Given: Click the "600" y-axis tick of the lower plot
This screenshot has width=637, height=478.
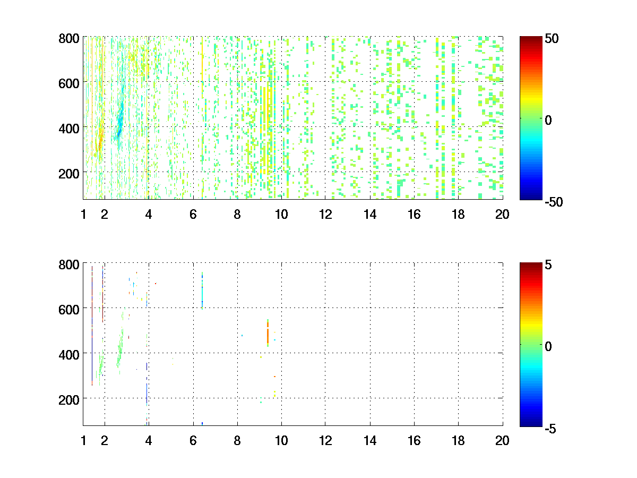Looking at the screenshot, I should (69, 309).
